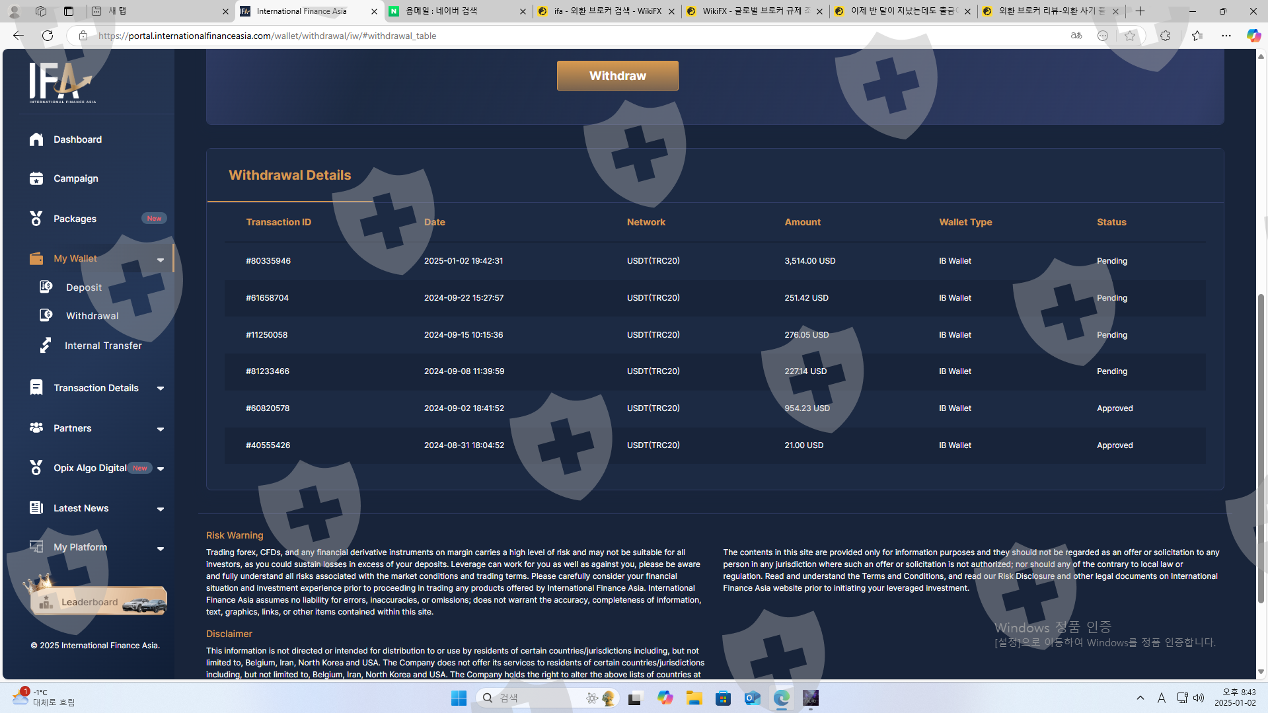Expand the Transaction Details submenu arrow
Screen dimensions: 1268x713
tap(161, 389)
